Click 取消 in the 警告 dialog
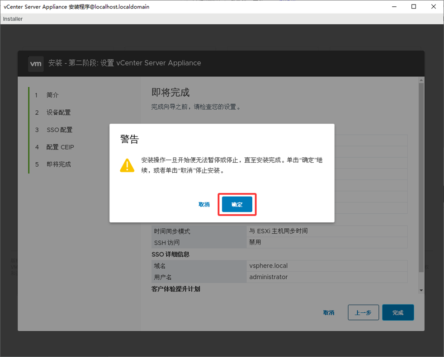Screen dimensions: 444x357 click(x=204, y=204)
